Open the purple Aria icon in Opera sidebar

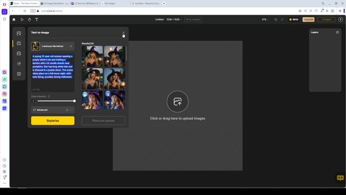4,12
